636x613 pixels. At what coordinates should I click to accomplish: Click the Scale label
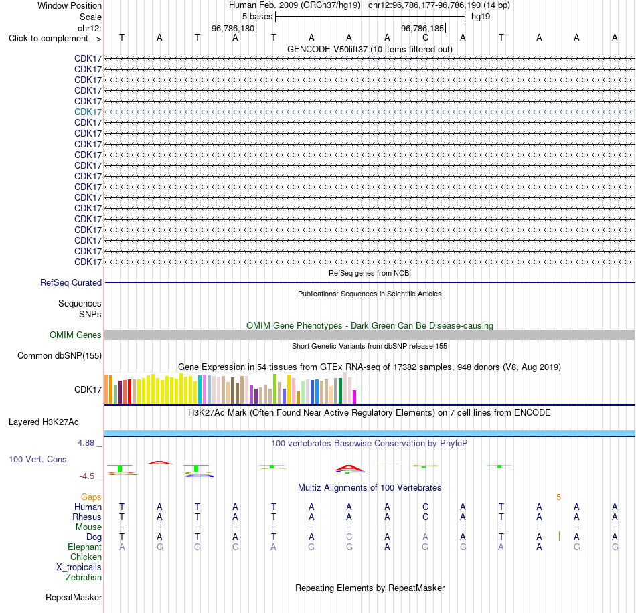click(x=90, y=17)
